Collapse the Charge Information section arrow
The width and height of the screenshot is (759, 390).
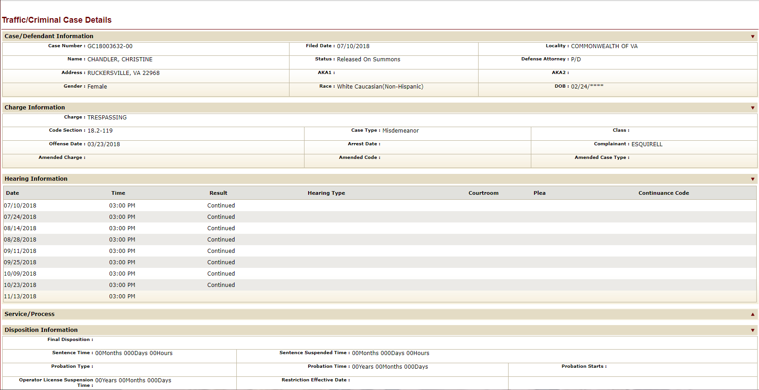753,108
